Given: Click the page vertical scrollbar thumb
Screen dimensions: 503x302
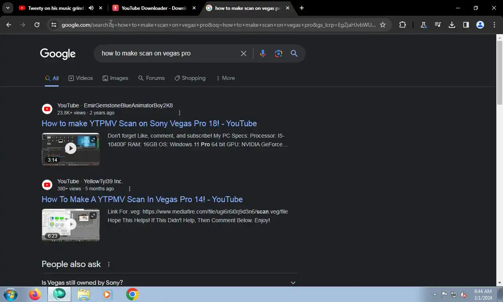Looking at the screenshot, I should (x=499, y=73).
